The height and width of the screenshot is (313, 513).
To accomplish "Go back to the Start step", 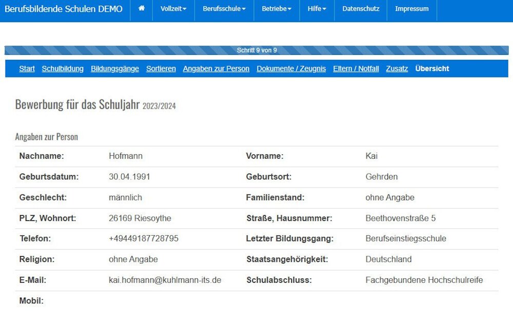I will tap(27, 69).
